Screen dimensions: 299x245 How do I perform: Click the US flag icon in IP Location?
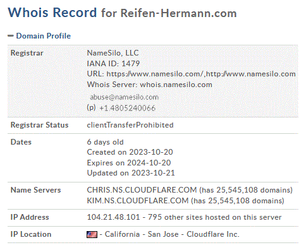(x=92, y=234)
